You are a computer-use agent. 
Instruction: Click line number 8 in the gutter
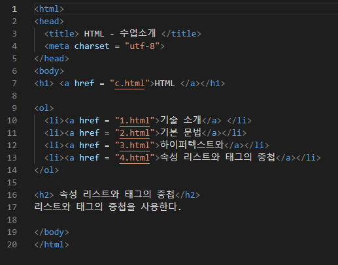[14, 96]
